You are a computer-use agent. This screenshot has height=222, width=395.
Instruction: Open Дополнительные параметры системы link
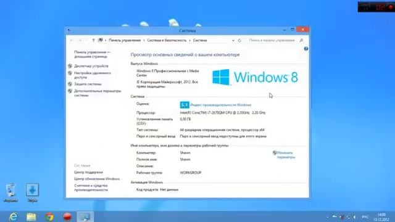(98, 93)
